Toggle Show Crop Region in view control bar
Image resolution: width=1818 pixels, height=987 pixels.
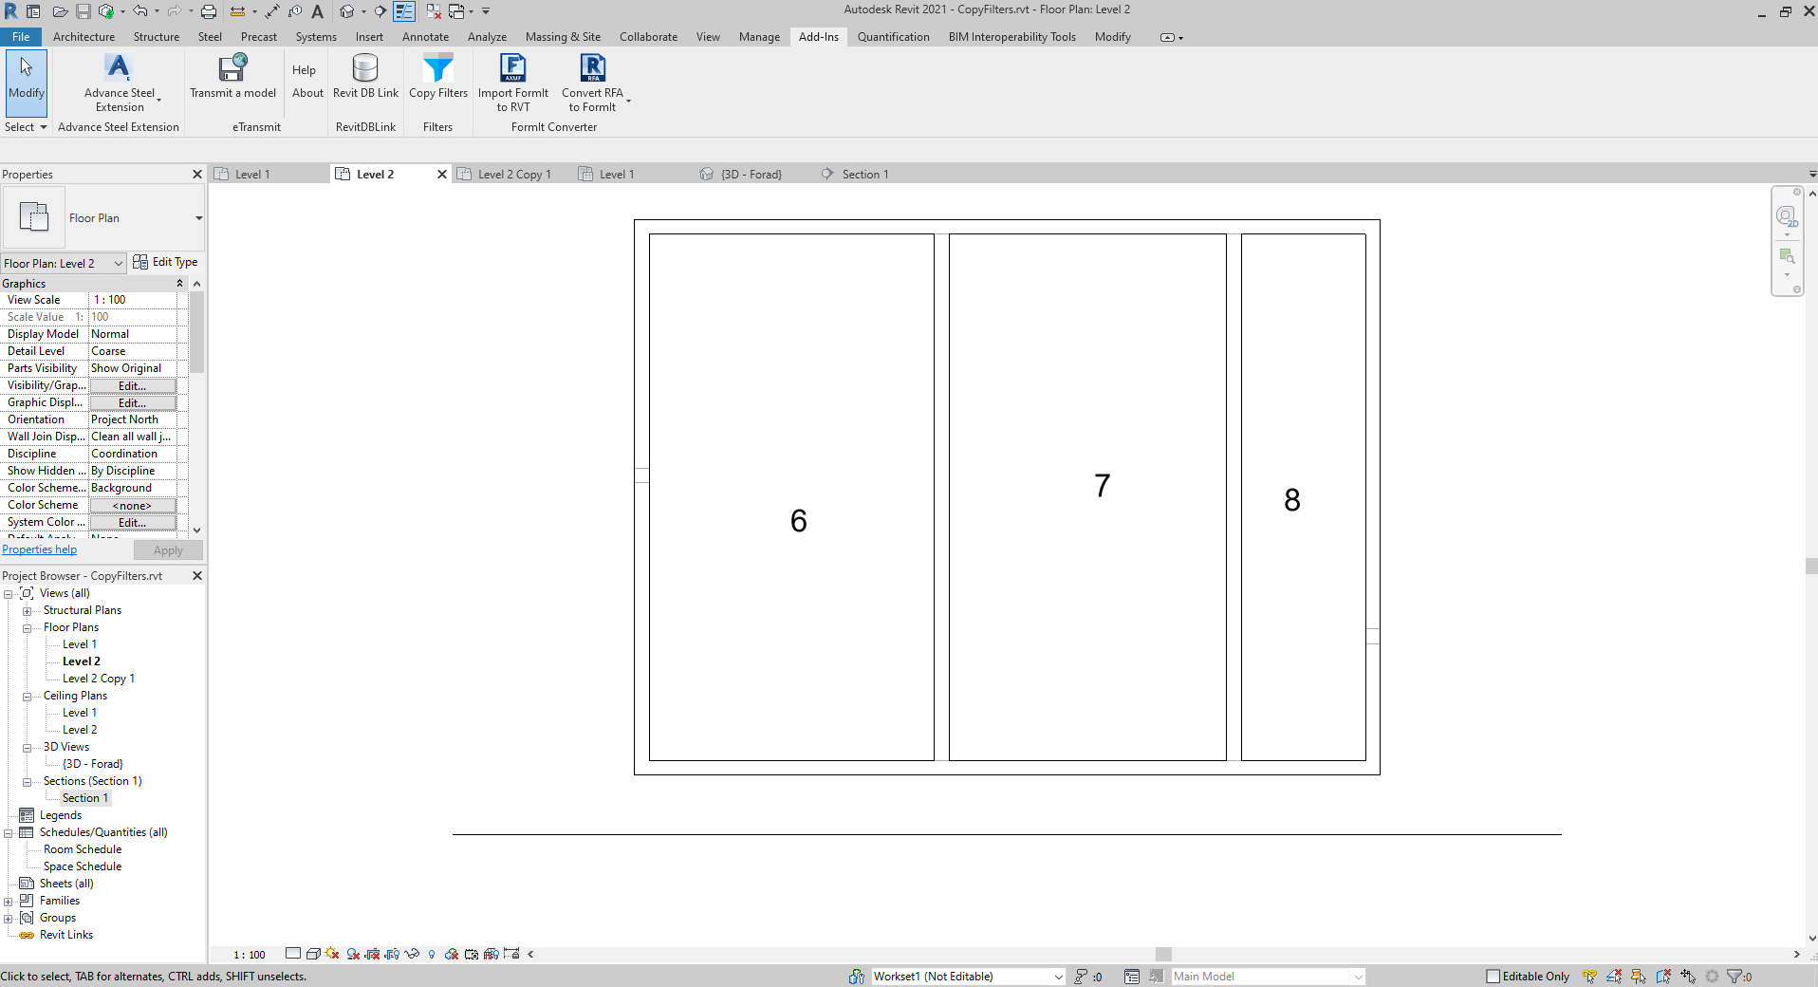392,954
